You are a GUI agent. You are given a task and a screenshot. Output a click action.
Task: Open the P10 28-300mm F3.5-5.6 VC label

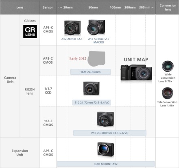click(x=110, y=133)
